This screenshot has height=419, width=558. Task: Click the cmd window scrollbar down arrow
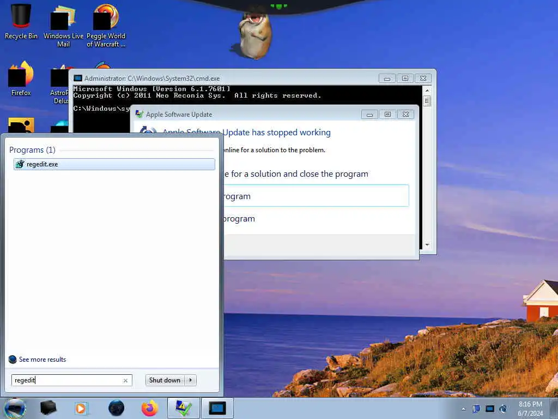coord(427,245)
